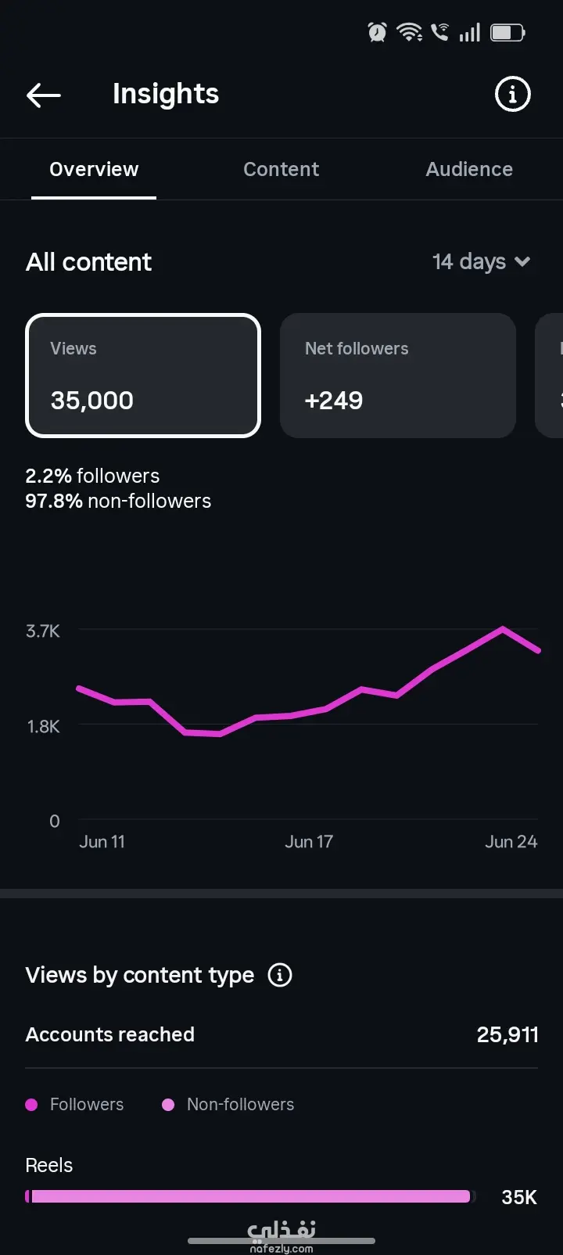The width and height of the screenshot is (563, 1255).
Task: Open the Insights info icon
Action: [x=513, y=95]
